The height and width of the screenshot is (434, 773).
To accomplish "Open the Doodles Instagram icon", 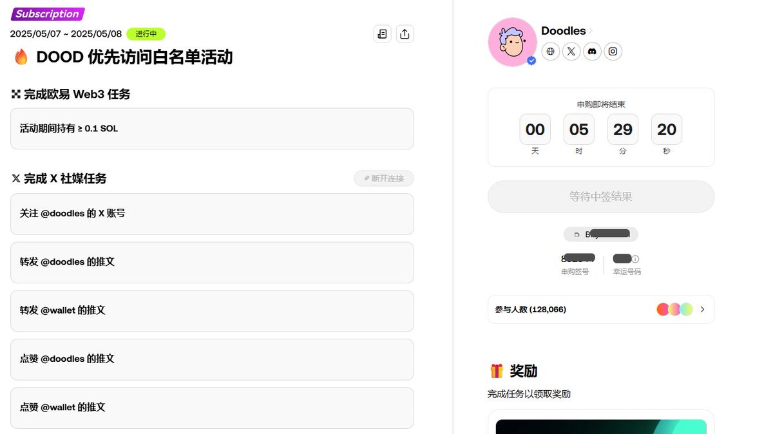I will 613,52.
